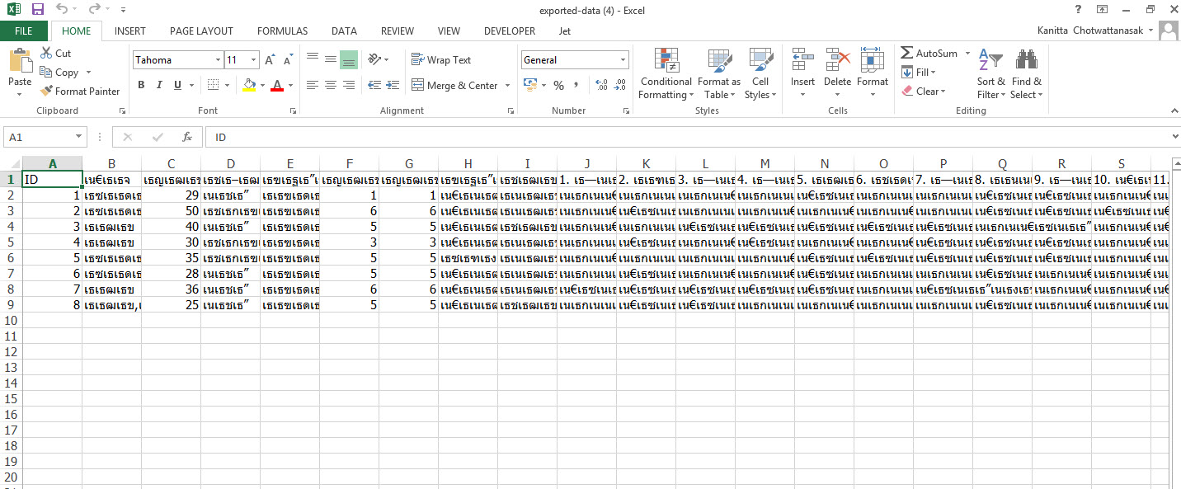
Task: Open the General number format dropdown
Action: tap(623, 60)
